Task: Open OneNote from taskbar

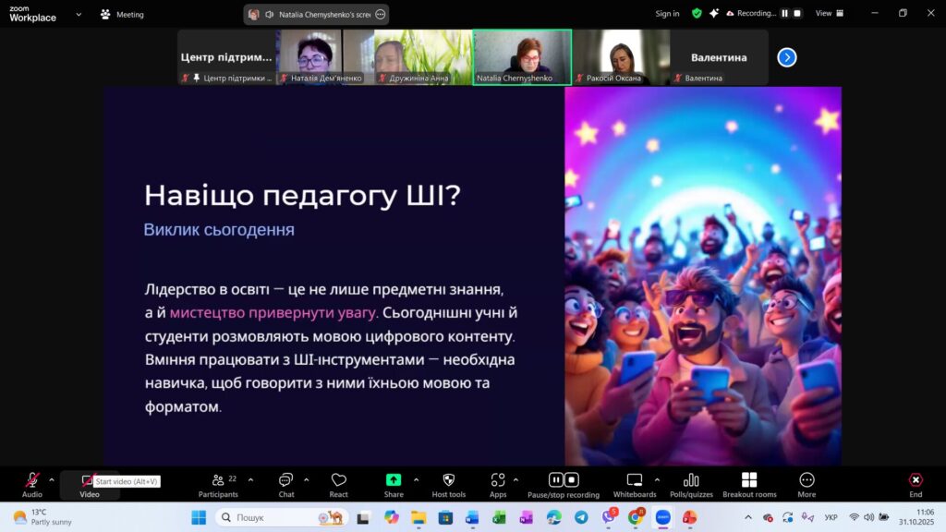Action: coord(526,517)
